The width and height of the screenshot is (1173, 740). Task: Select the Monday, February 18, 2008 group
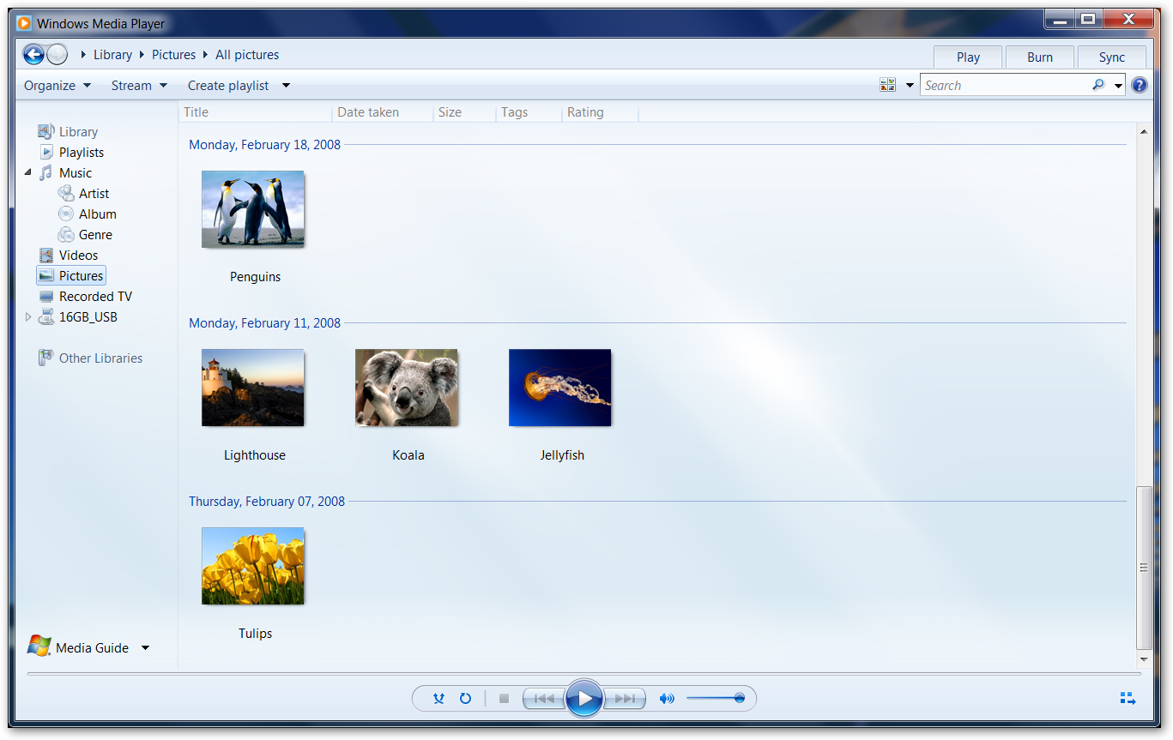(x=265, y=145)
